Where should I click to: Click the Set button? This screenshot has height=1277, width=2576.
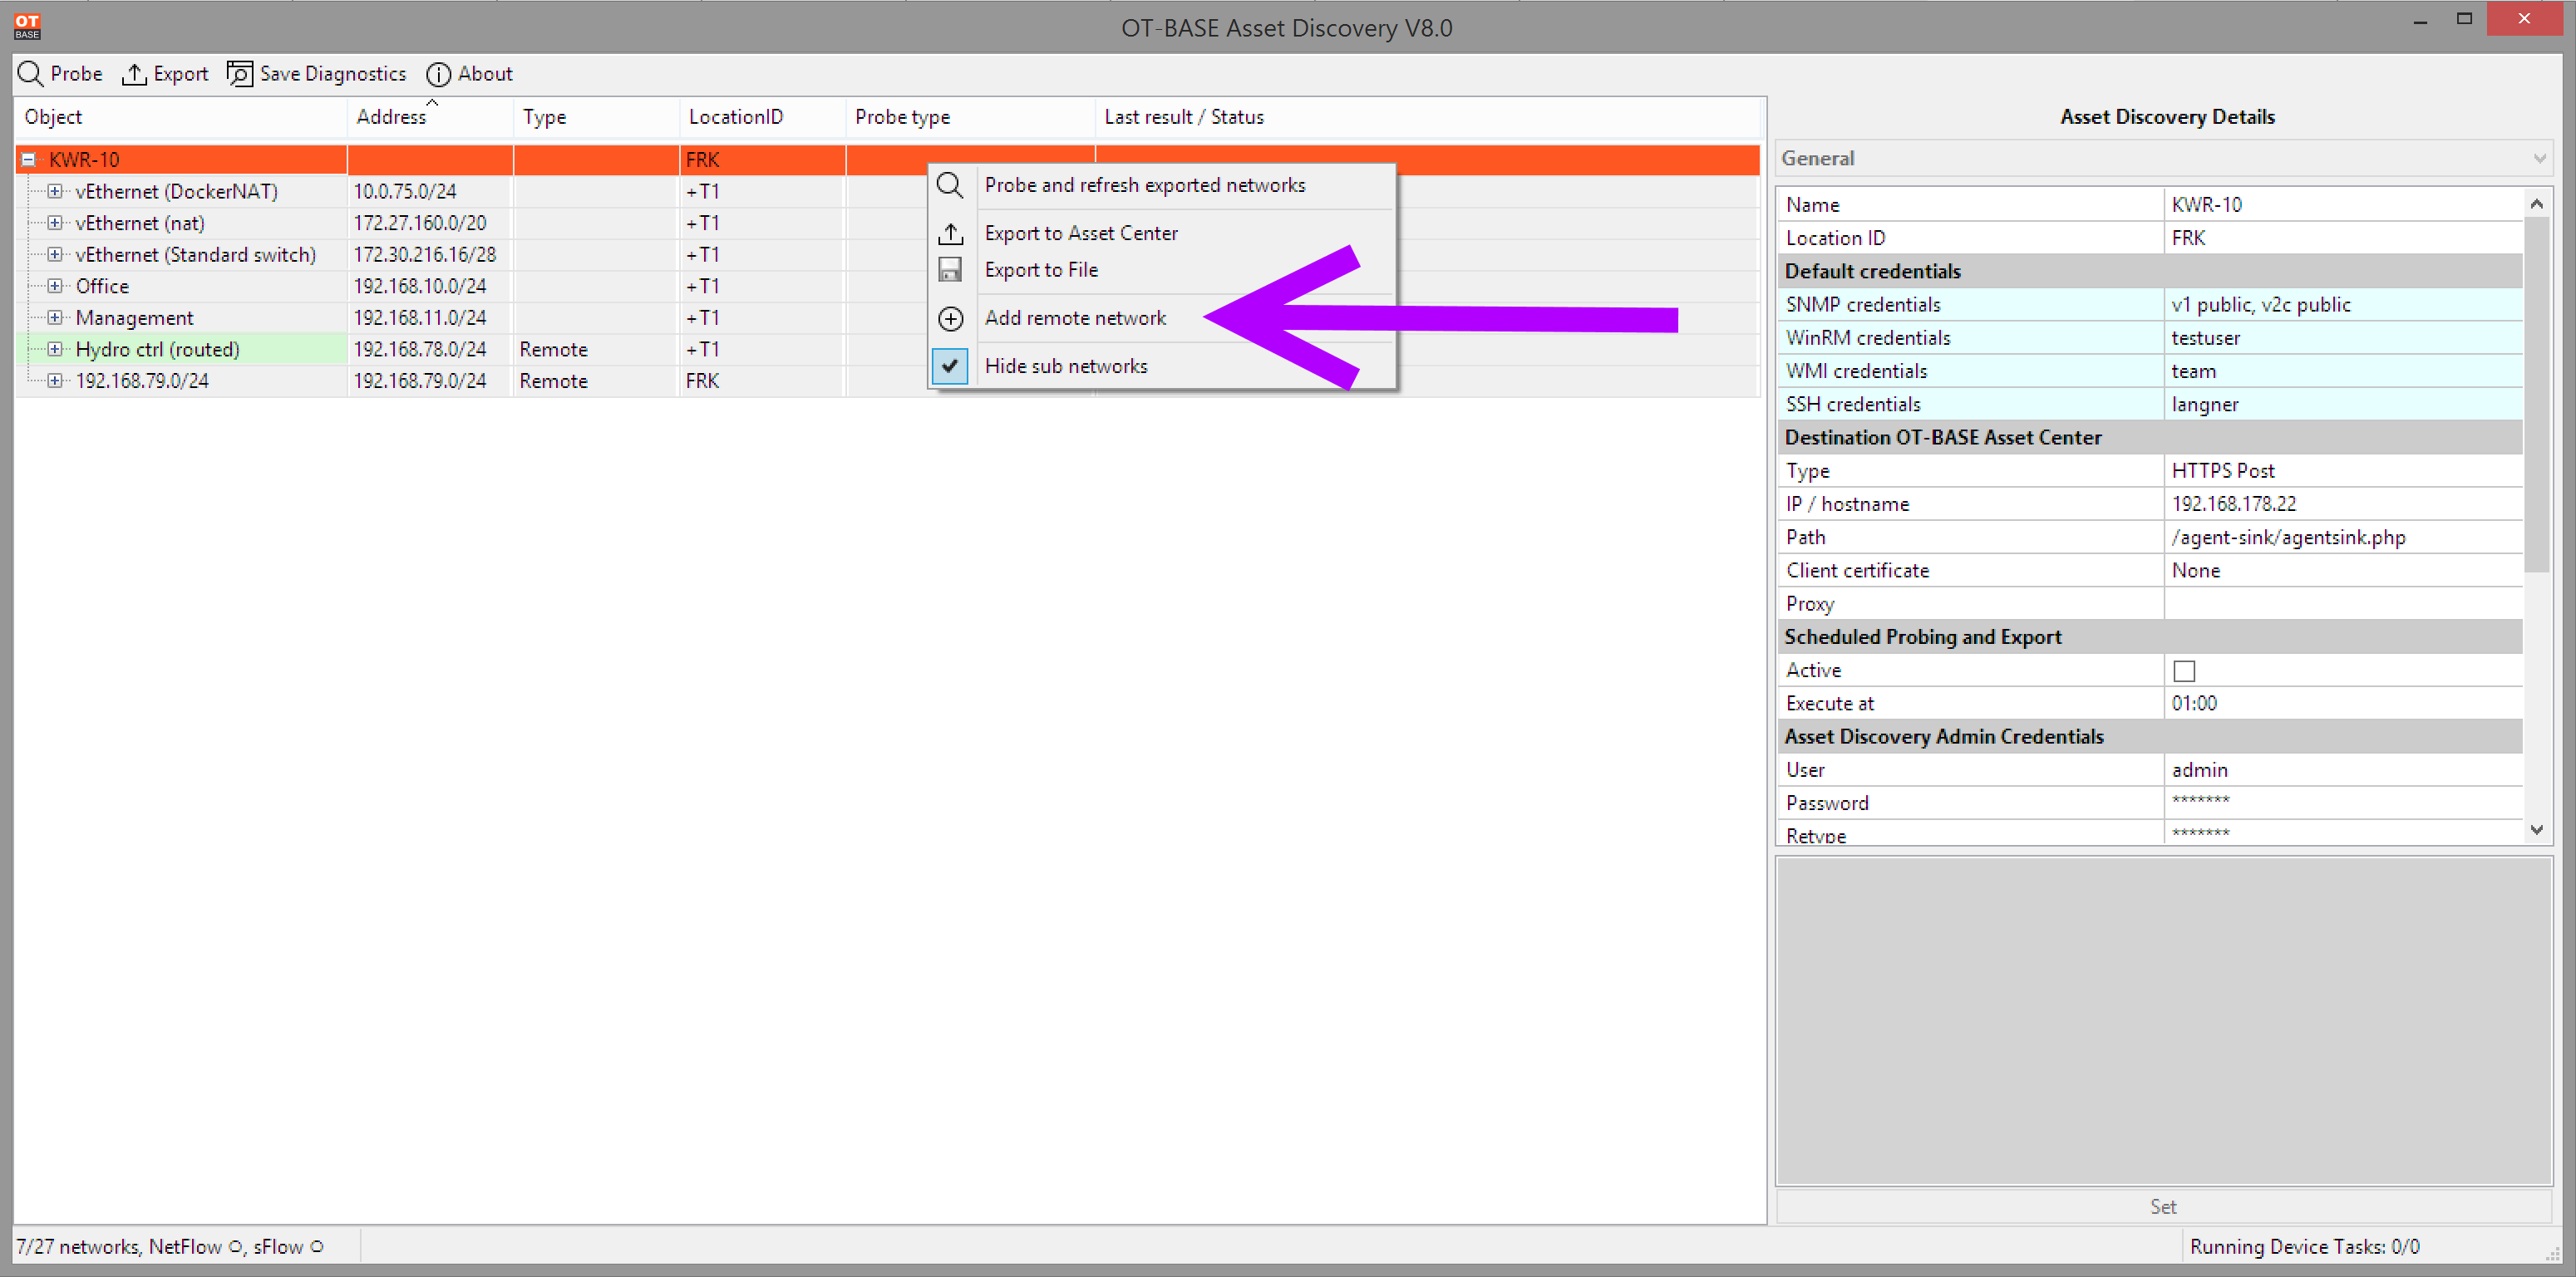pos(2164,1206)
